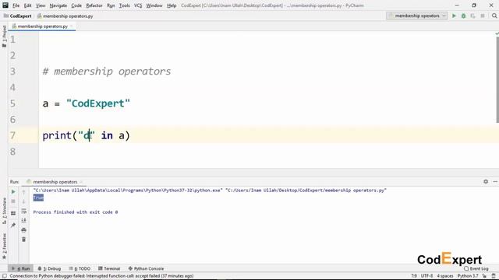Rerun program in Run panel
The width and height of the screenshot is (499, 280).
coord(13,192)
